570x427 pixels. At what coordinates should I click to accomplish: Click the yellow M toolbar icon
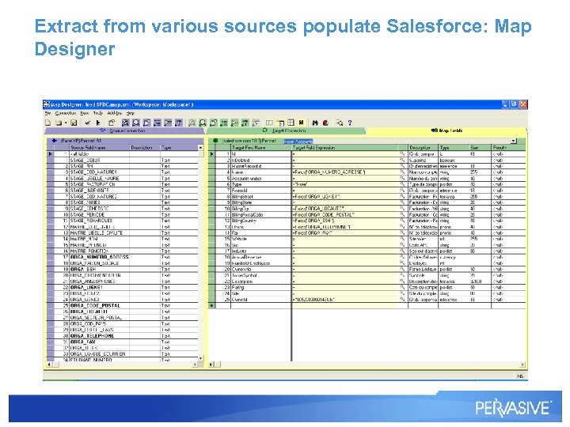301,123
